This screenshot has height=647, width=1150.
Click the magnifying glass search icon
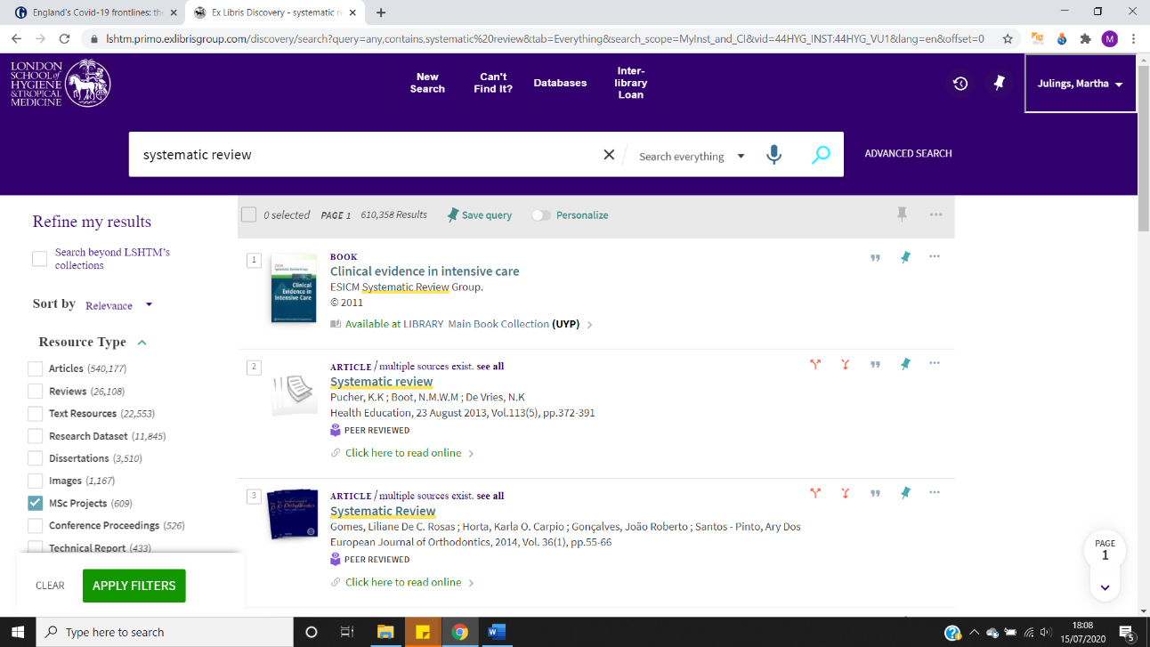coord(821,155)
